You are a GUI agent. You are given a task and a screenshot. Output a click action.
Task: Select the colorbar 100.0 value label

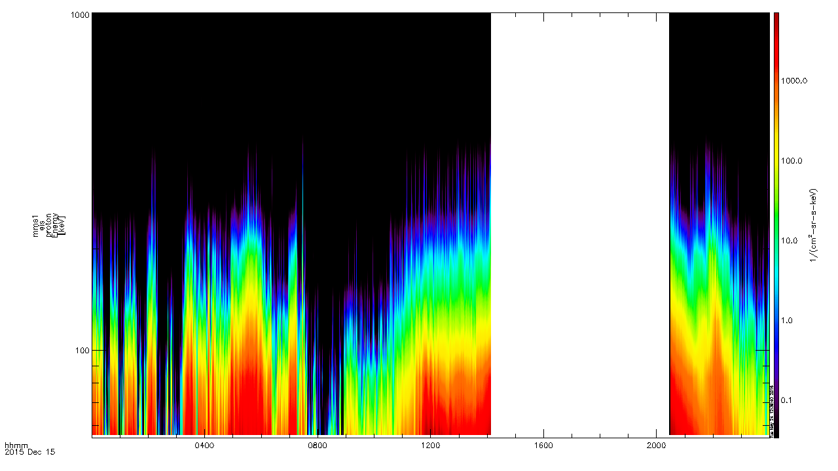click(x=796, y=161)
